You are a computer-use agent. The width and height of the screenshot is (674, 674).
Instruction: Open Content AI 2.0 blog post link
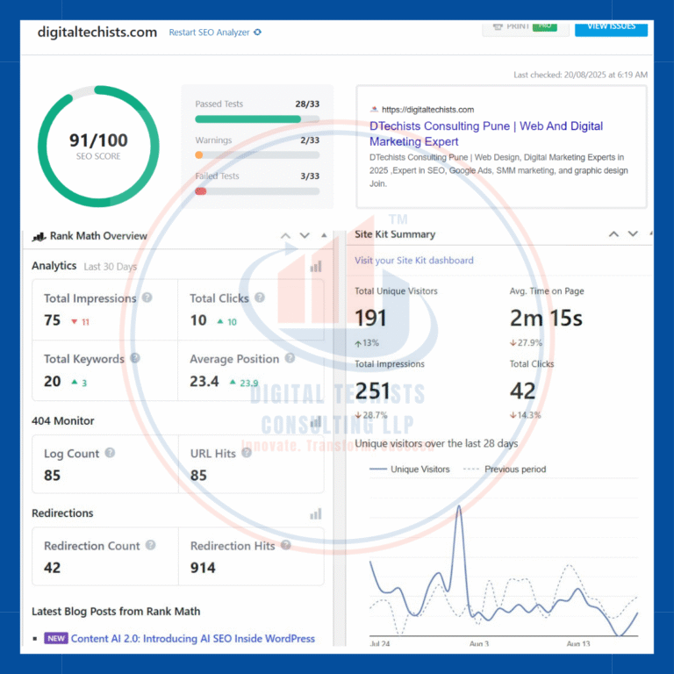click(x=192, y=639)
